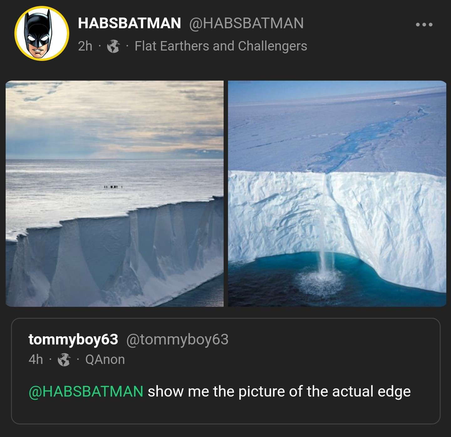Viewport: 451px width, 437px height.
Task: Open the Batman profile avatar
Action: [x=42, y=33]
